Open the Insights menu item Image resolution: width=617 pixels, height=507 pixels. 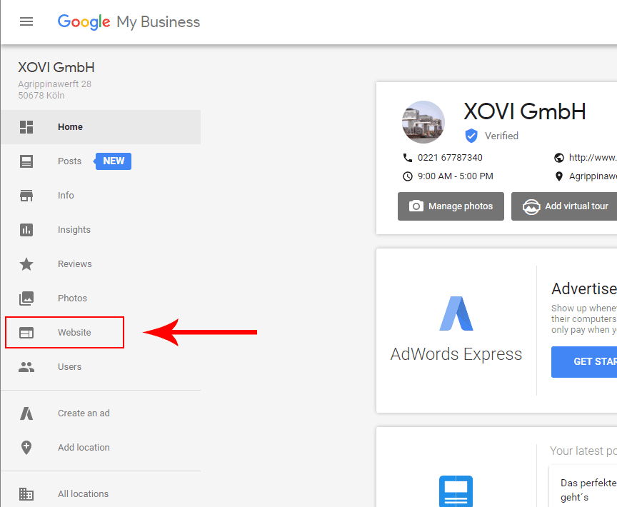[x=101, y=230]
